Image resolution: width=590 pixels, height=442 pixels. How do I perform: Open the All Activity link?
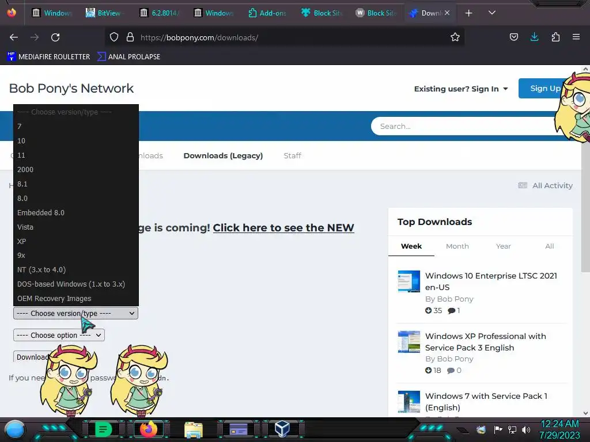[545, 185]
